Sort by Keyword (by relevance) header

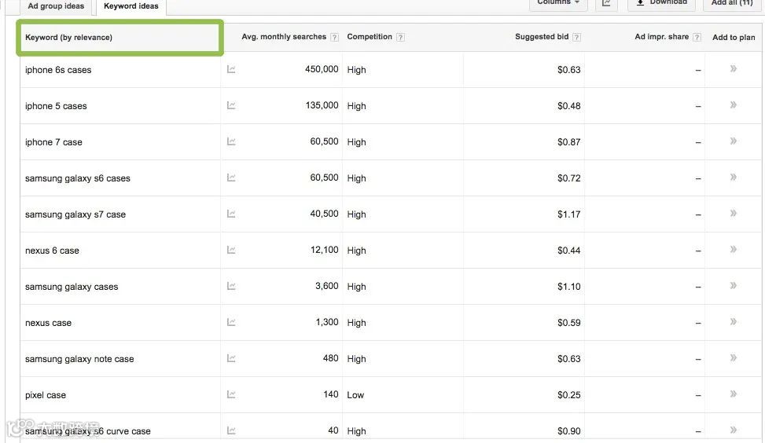[68, 38]
